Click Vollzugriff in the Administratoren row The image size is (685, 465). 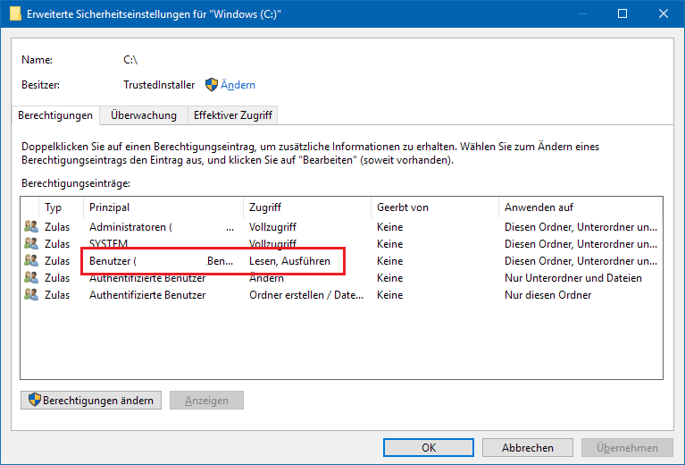tap(272, 226)
